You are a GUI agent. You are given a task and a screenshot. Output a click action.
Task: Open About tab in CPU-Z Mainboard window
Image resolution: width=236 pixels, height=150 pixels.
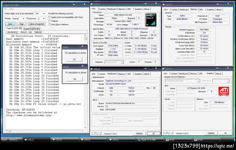pos(147,74)
